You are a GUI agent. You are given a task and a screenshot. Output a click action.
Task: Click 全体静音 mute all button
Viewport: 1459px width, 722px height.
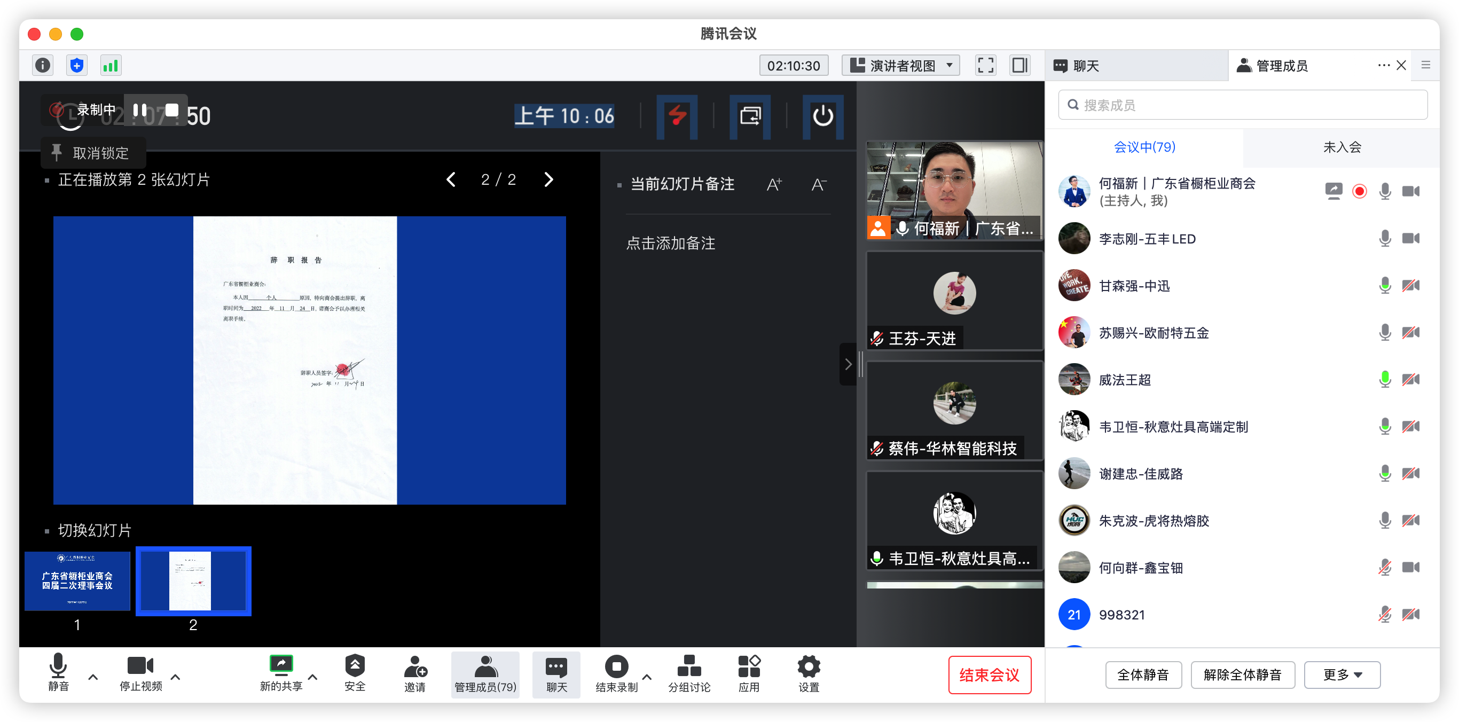(x=1143, y=675)
